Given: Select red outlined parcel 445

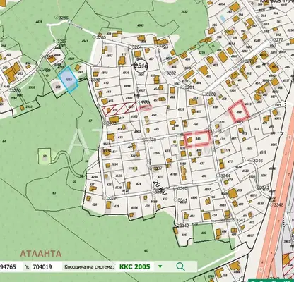Looking at the screenshot, I should point(198,139).
